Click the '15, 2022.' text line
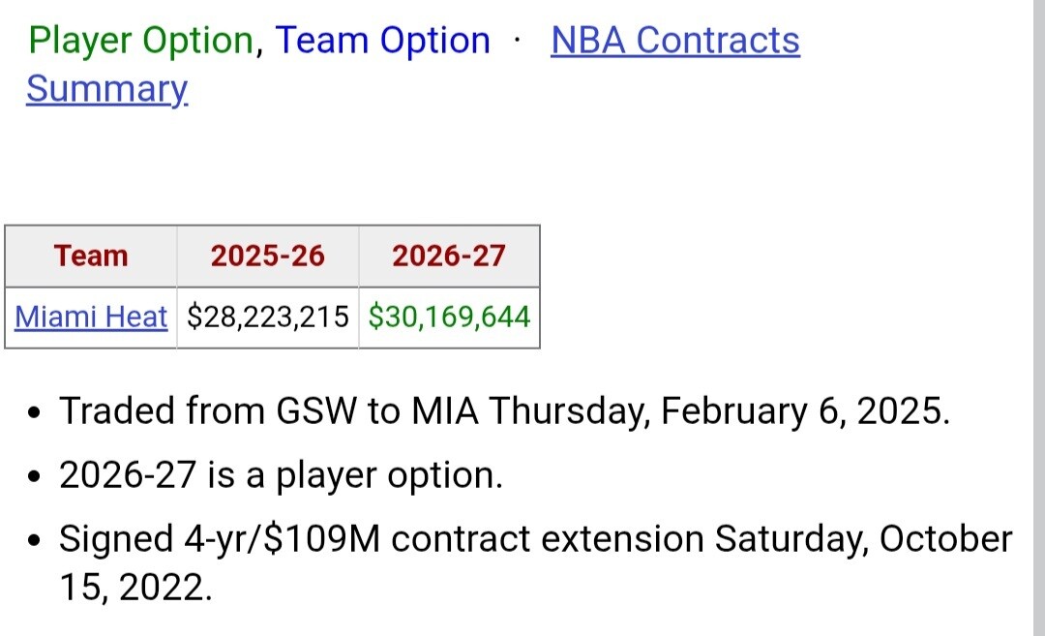Screen dimensions: 1045x636 click(x=135, y=588)
